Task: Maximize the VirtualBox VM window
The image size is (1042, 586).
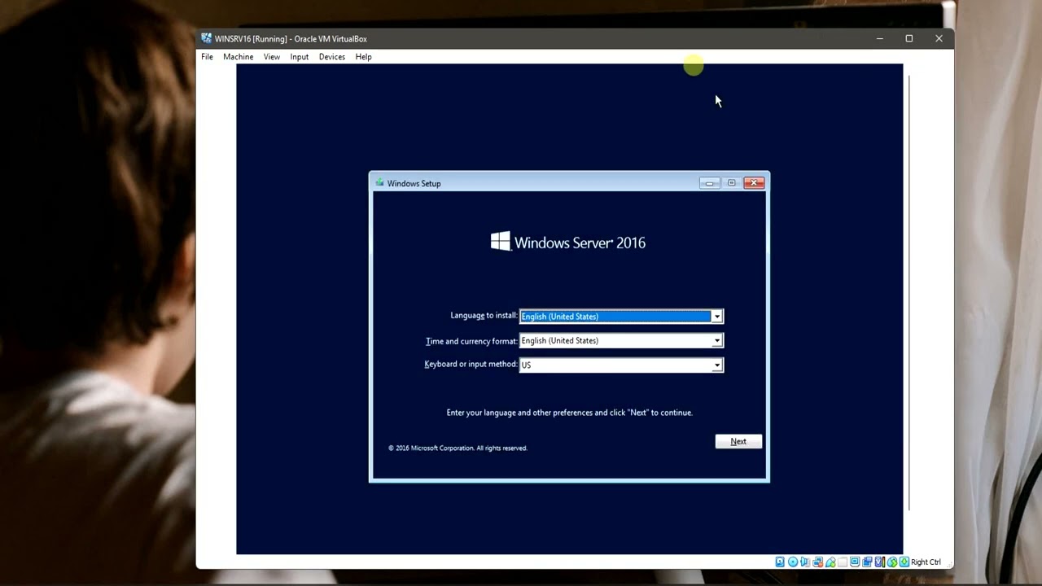Action: click(909, 38)
